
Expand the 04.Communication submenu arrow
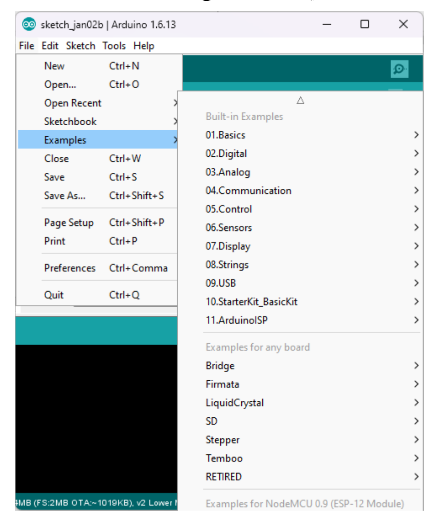(x=416, y=190)
